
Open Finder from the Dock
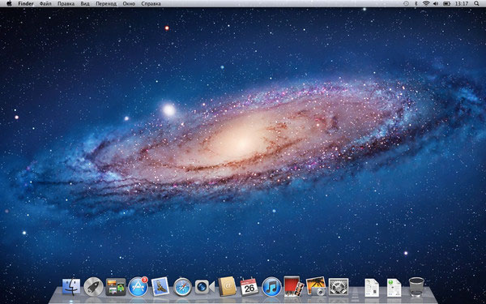[x=71, y=286]
